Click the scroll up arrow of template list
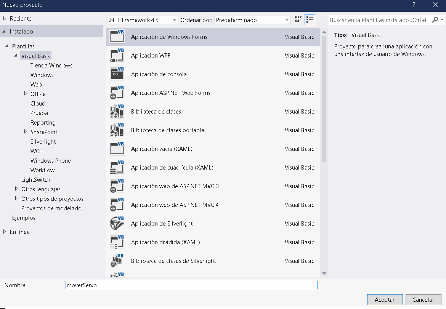Screen dimensions: 446x309 (x=324, y=32)
